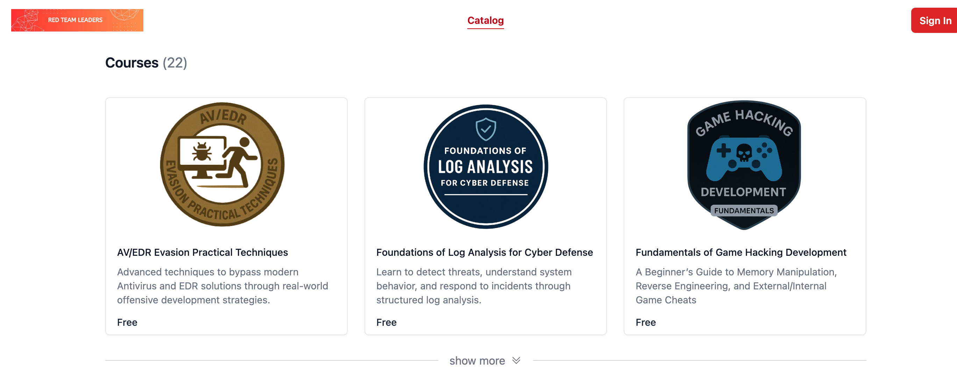Click the Game Hacking course description text
This screenshot has height=387, width=957.
736,286
